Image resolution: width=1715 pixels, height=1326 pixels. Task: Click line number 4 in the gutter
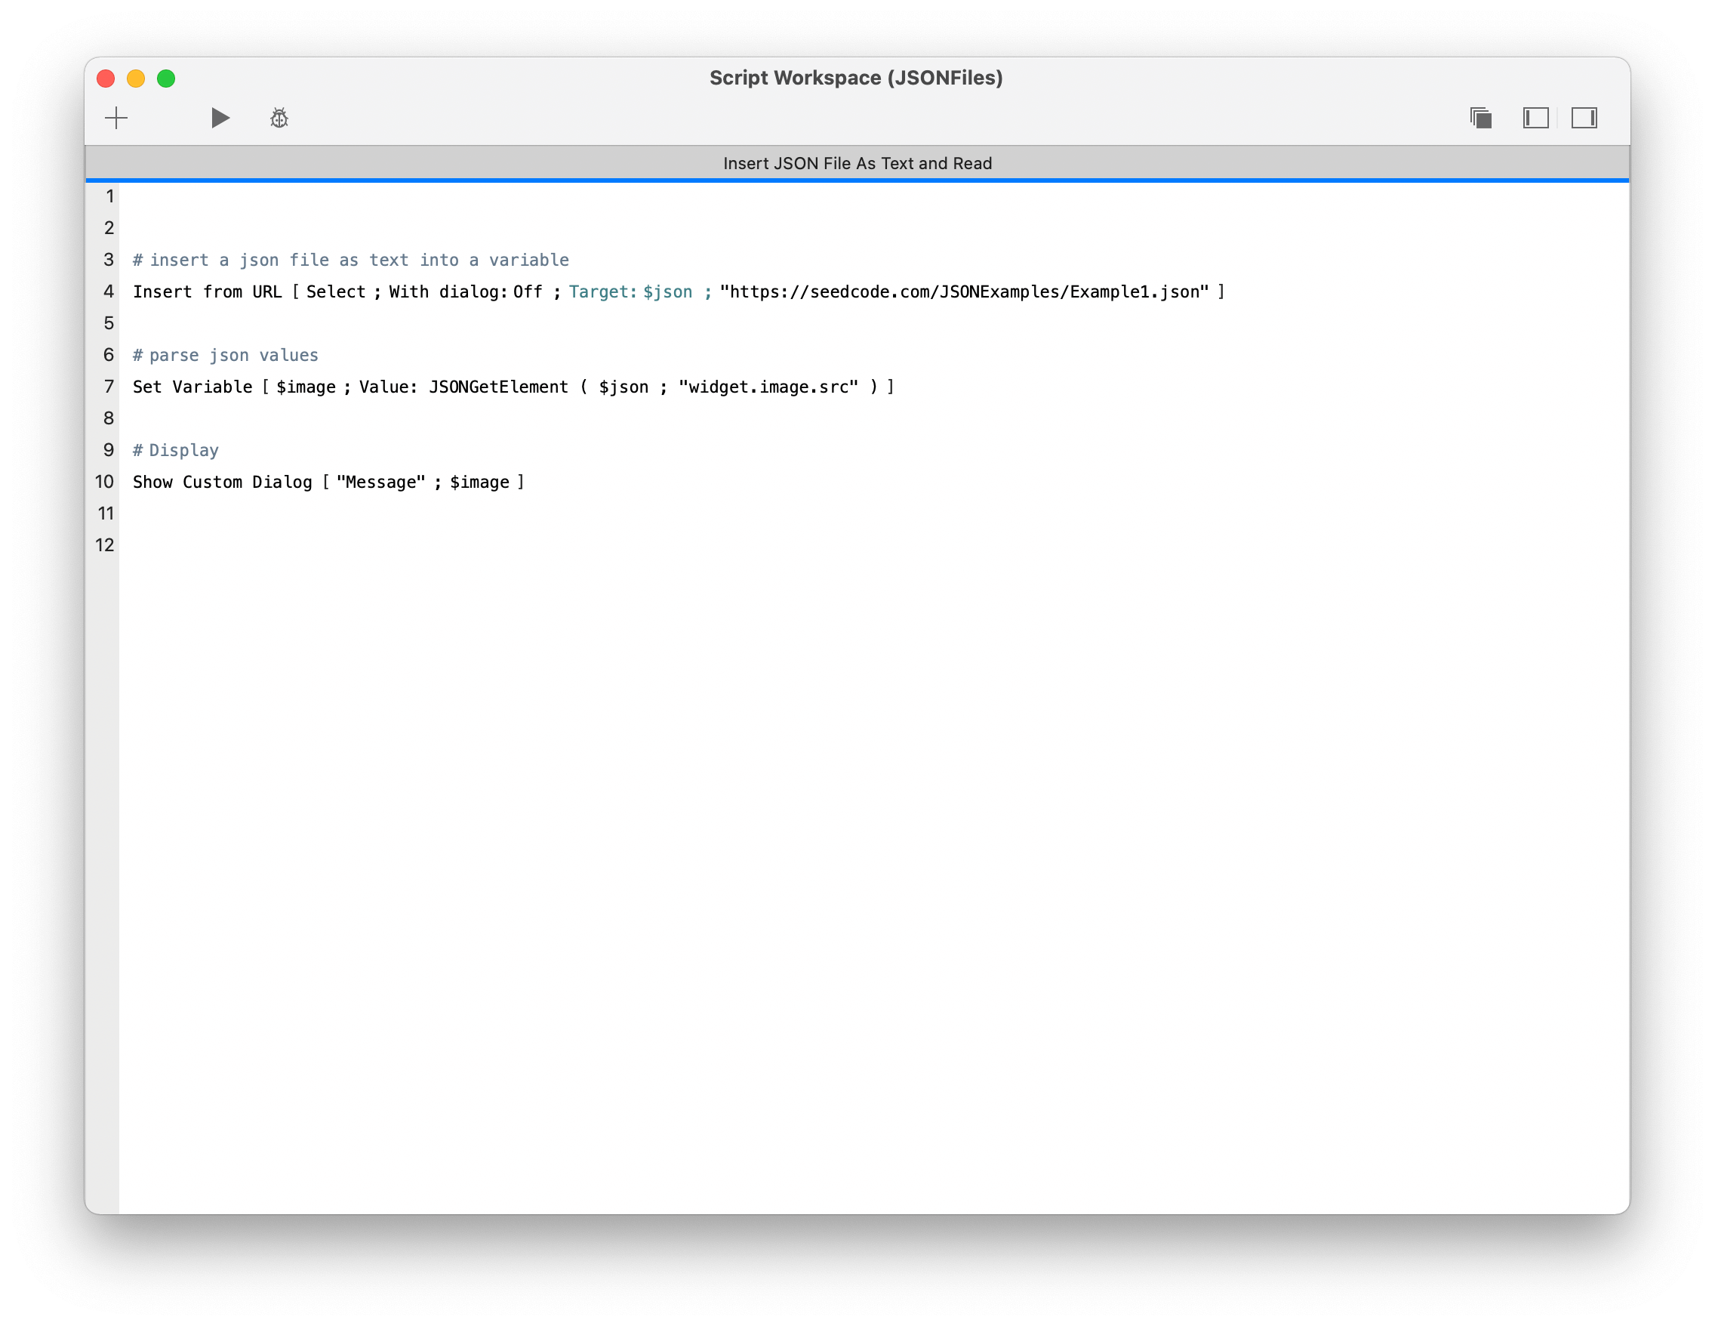pyautogui.click(x=108, y=291)
